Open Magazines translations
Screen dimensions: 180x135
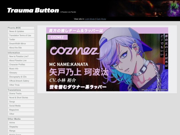click(x=21, y=110)
